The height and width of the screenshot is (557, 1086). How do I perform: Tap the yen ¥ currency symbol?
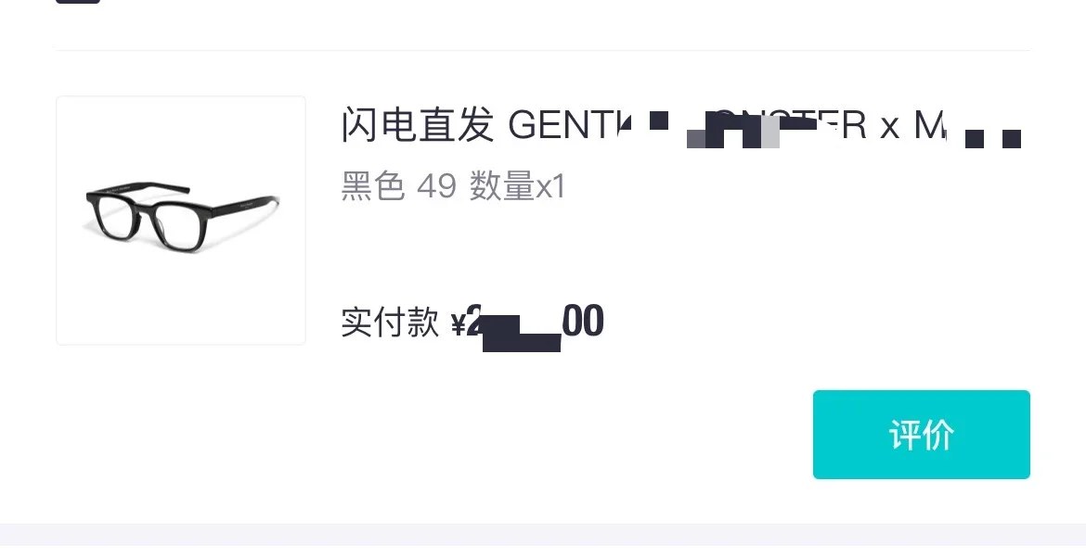[x=458, y=323]
